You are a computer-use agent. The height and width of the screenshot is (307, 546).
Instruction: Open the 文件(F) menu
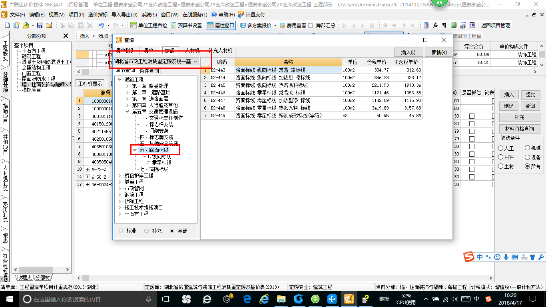click(17, 14)
